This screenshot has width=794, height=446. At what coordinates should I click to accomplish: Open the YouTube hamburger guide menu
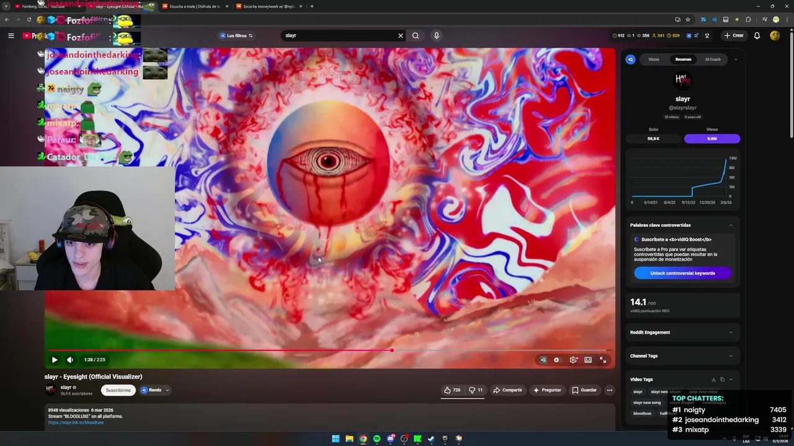tap(11, 36)
